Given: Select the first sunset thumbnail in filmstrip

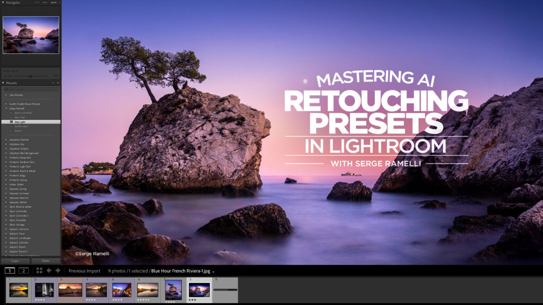Looking at the screenshot, I should (18, 290).
